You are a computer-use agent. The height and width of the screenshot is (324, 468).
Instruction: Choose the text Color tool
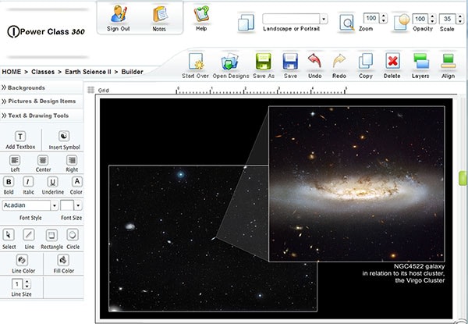pos(76,182)
